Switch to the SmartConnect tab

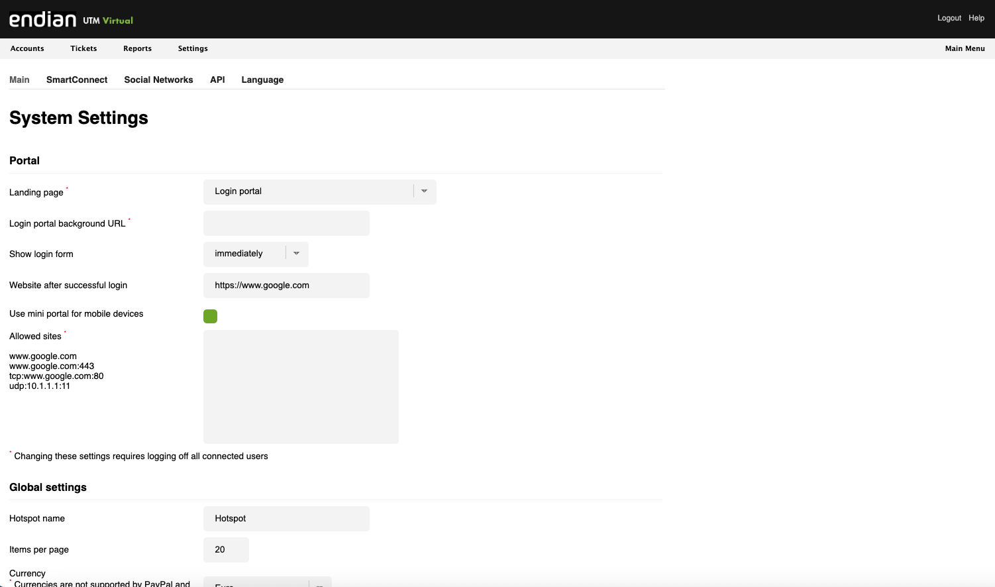click(77, 80)
